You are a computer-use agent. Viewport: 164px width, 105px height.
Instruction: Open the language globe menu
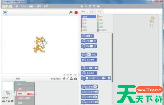[x=17, y=6]
